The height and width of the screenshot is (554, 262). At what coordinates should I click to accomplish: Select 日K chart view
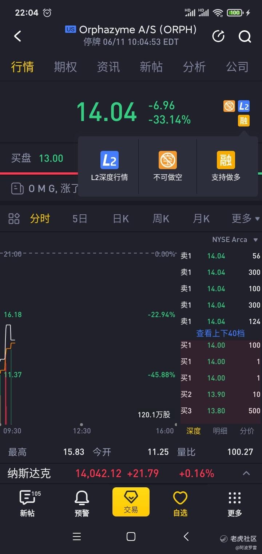pyautogui.click(x=121, y=219)
